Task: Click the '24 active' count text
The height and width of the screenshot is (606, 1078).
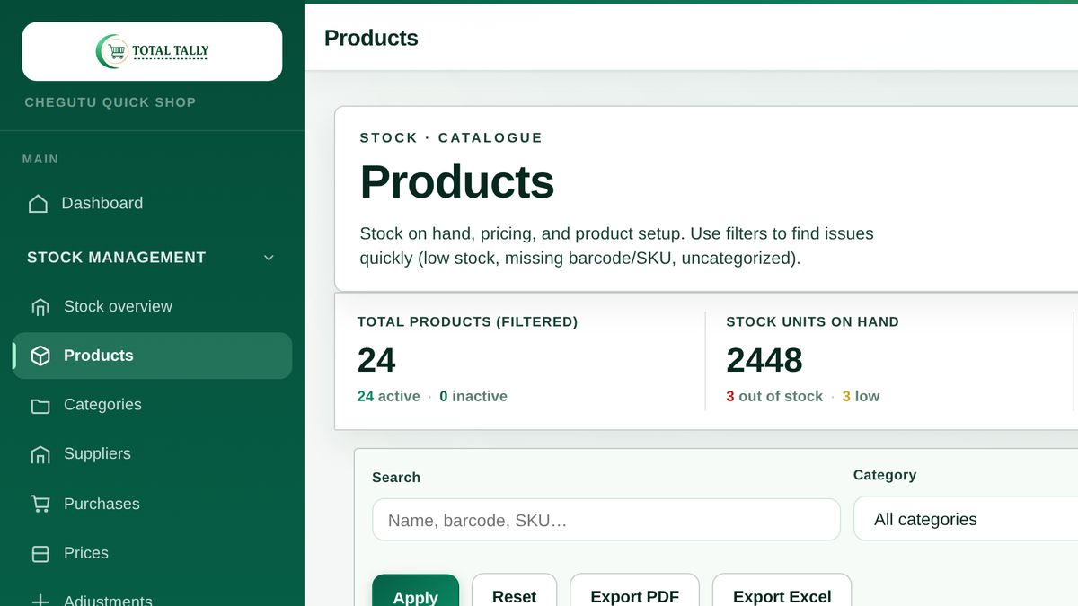Action: coord(388,396)
